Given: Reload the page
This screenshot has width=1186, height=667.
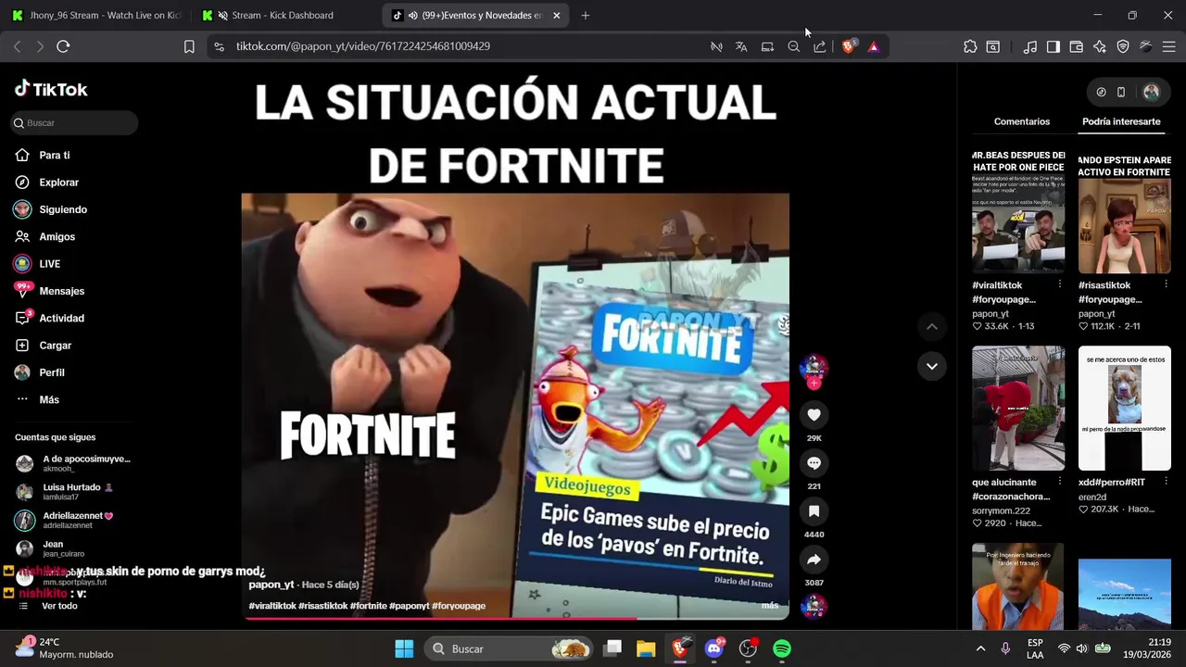Looking at the screenshot, I should click(63, 46).
